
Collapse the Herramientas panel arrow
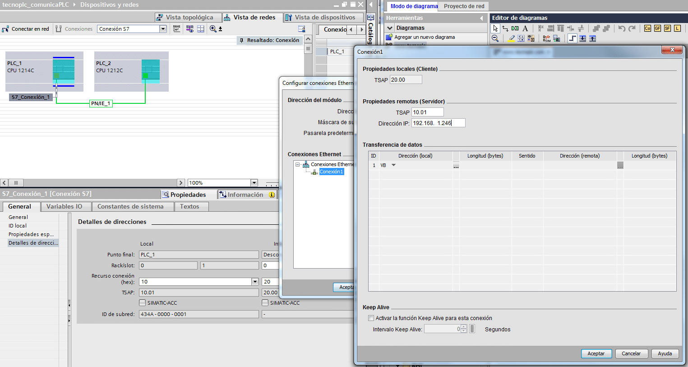click(x=481, y=18)
